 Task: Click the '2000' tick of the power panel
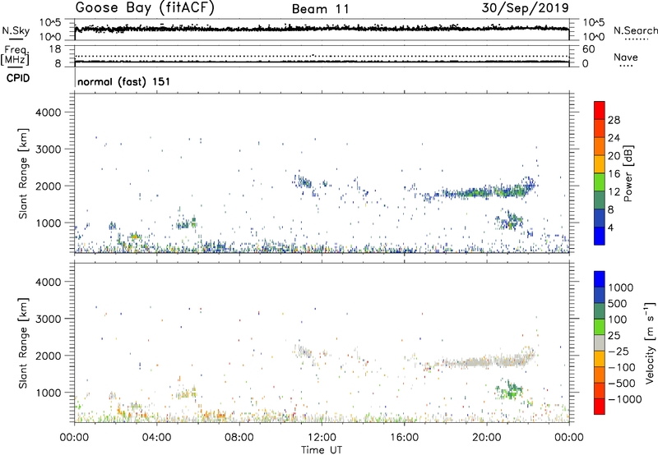pyautogui.click(x=48, y=186)
